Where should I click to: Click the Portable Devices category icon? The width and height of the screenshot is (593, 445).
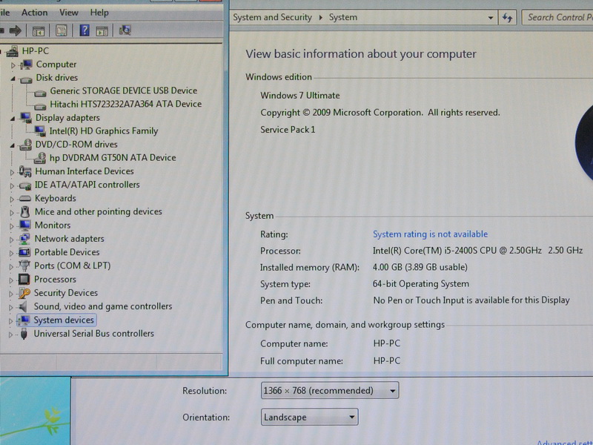pyautogui.click(x=24, y=252)
